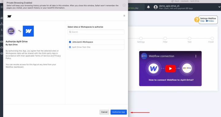Open the Video link for Webflow settings
221x117 pixels.
[210, 21]
